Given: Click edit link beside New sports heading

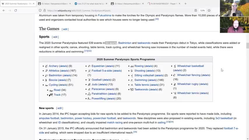Looking at the screenshot, I should [59, 108].
